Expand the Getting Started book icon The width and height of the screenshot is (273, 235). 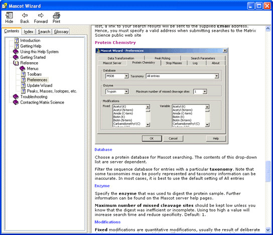click(x=16, y=57)
